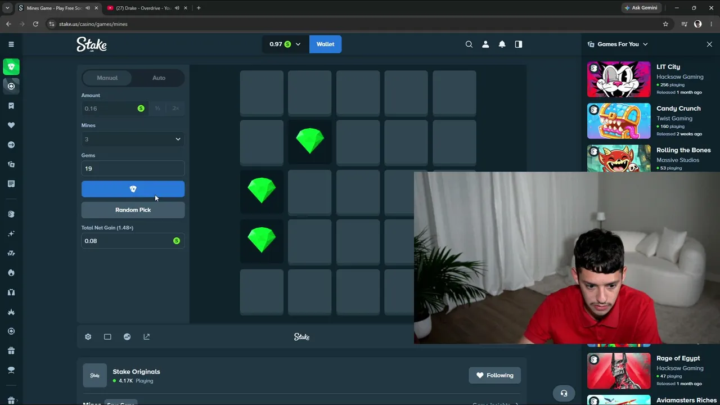Toggle the side panel icon in header
720x405 pixels.
(519, 44)
